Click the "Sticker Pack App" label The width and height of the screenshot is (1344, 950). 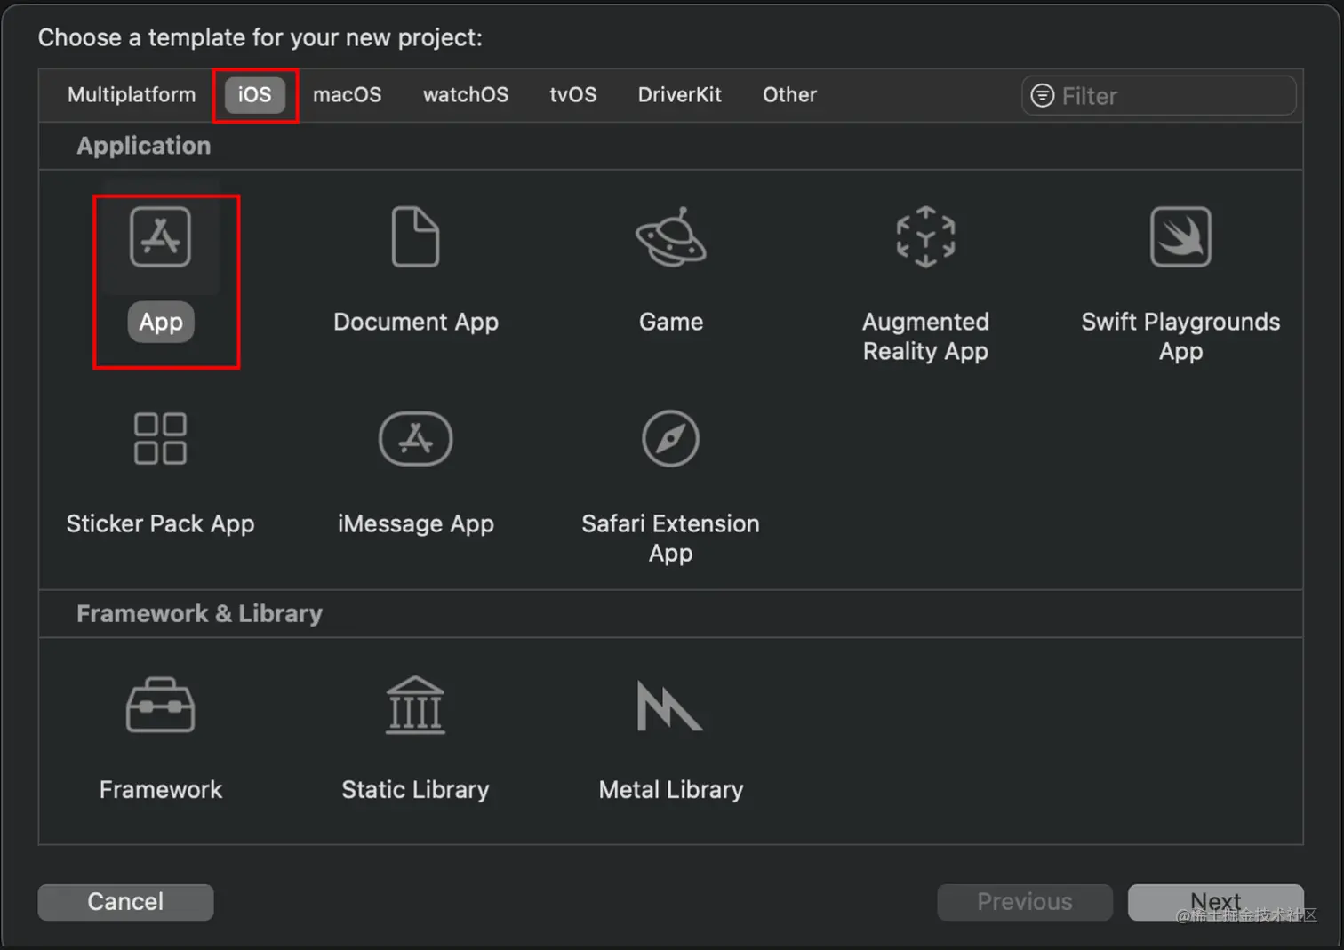(x=160, y=523)
